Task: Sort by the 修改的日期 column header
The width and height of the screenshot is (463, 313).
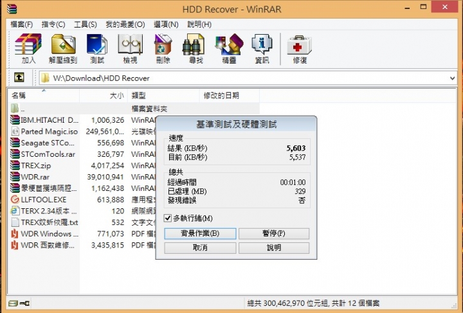Action: tap(230, 96)
